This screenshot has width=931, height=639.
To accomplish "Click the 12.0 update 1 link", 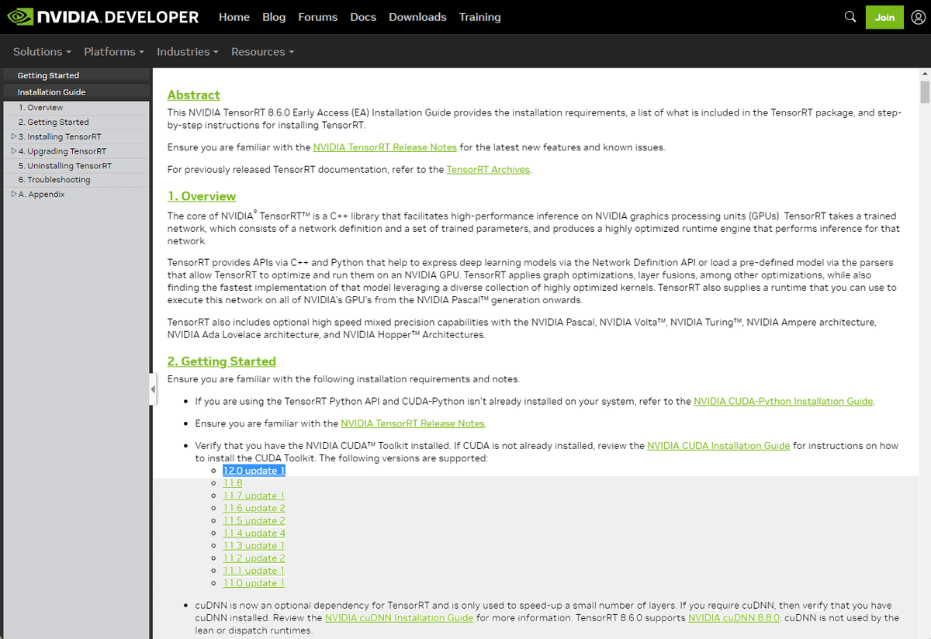I will 254,471.
